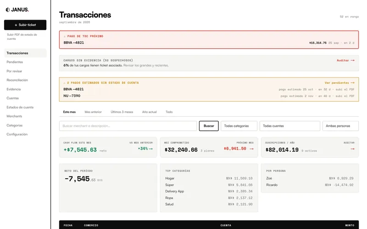Click the Subir ticket button
The width and height of the screenshot is (367, 229).
click(x=25, y=25)
